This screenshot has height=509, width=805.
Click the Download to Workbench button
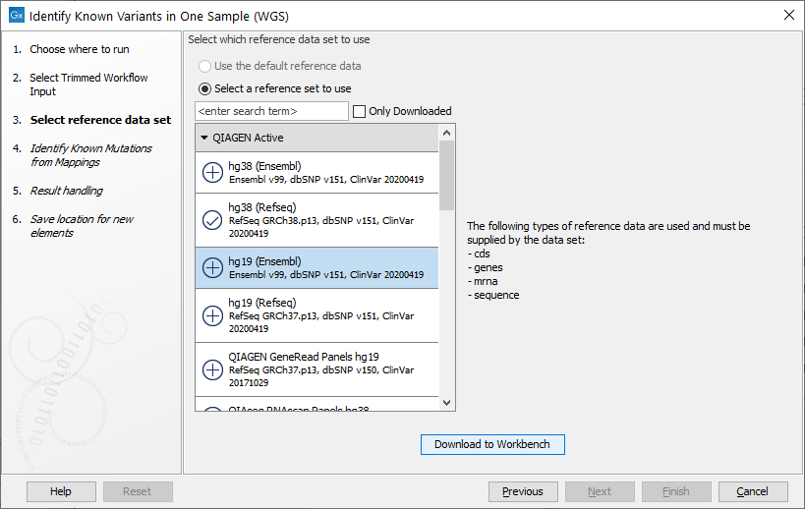point(492,444)
